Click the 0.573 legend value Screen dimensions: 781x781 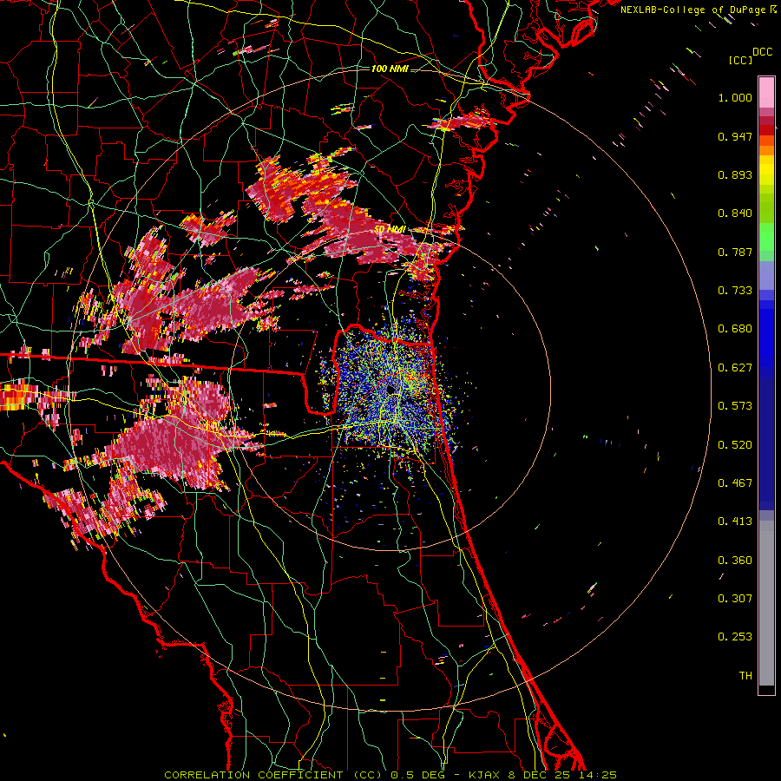(x=735, y=406)
